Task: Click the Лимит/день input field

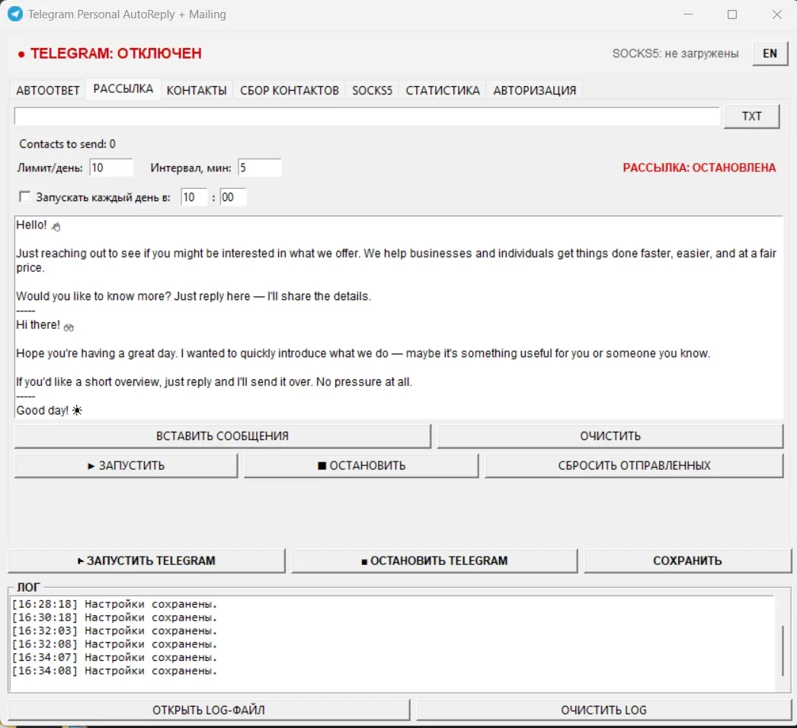Action: click(x=111, y=168)
